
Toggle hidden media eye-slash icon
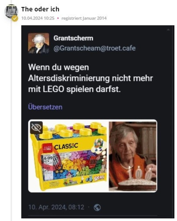pyautogui.click(x=36, y=128)
